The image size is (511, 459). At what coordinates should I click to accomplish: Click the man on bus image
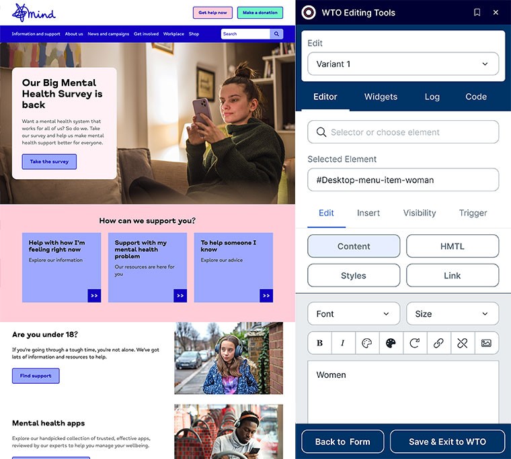click(229, 431)
